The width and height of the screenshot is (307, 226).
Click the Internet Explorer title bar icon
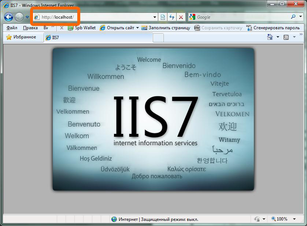click(x=6, y=5)
